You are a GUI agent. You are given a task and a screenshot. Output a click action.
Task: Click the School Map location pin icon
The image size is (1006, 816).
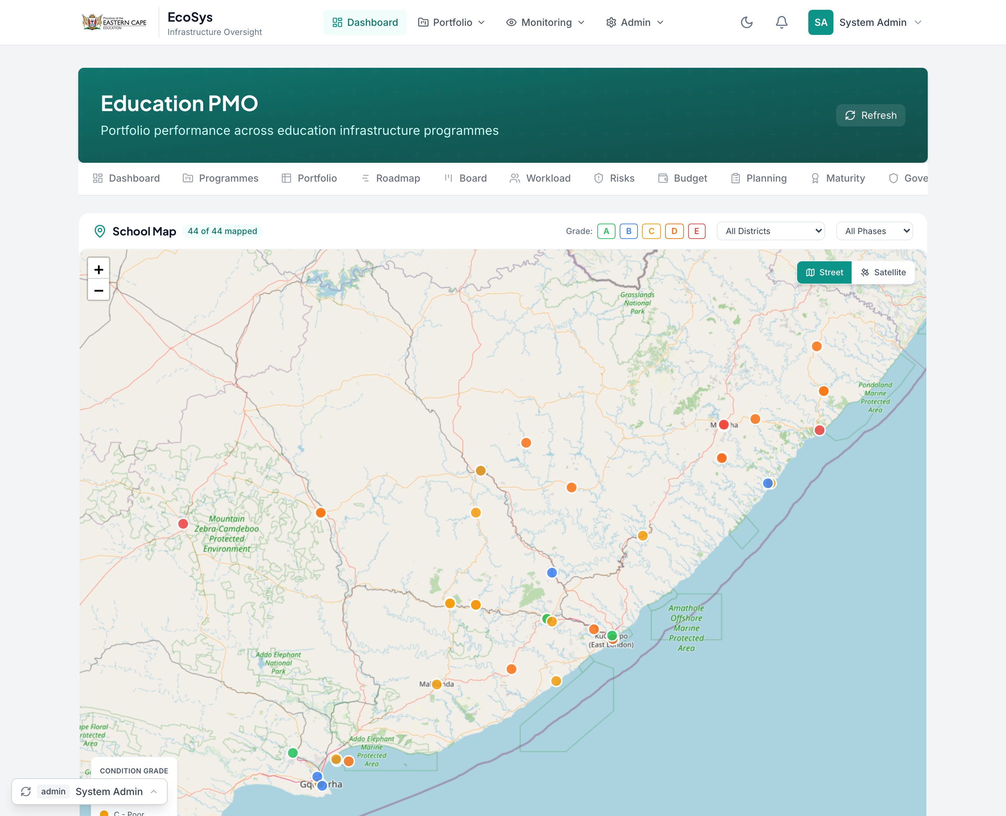[100, 231]
